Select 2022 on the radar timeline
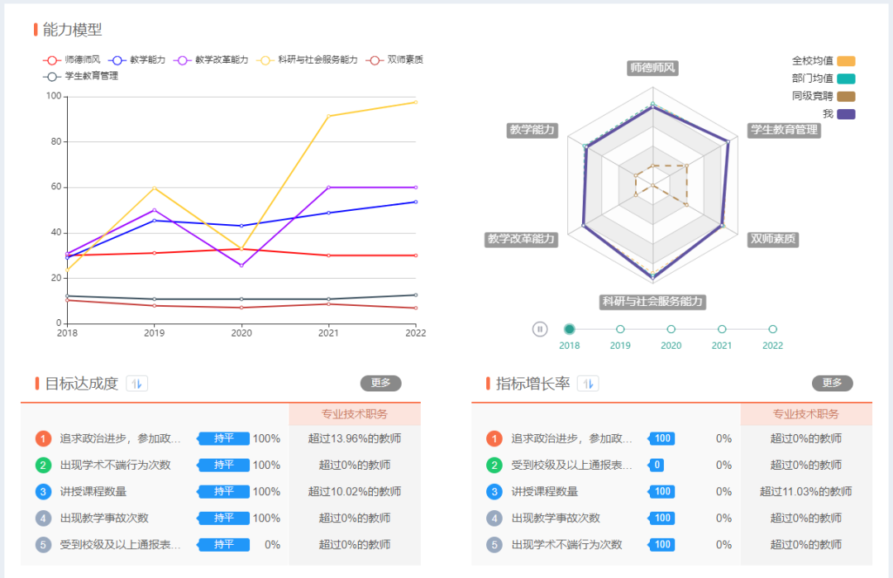The image size is (893, 578). (x=773, y=329)
